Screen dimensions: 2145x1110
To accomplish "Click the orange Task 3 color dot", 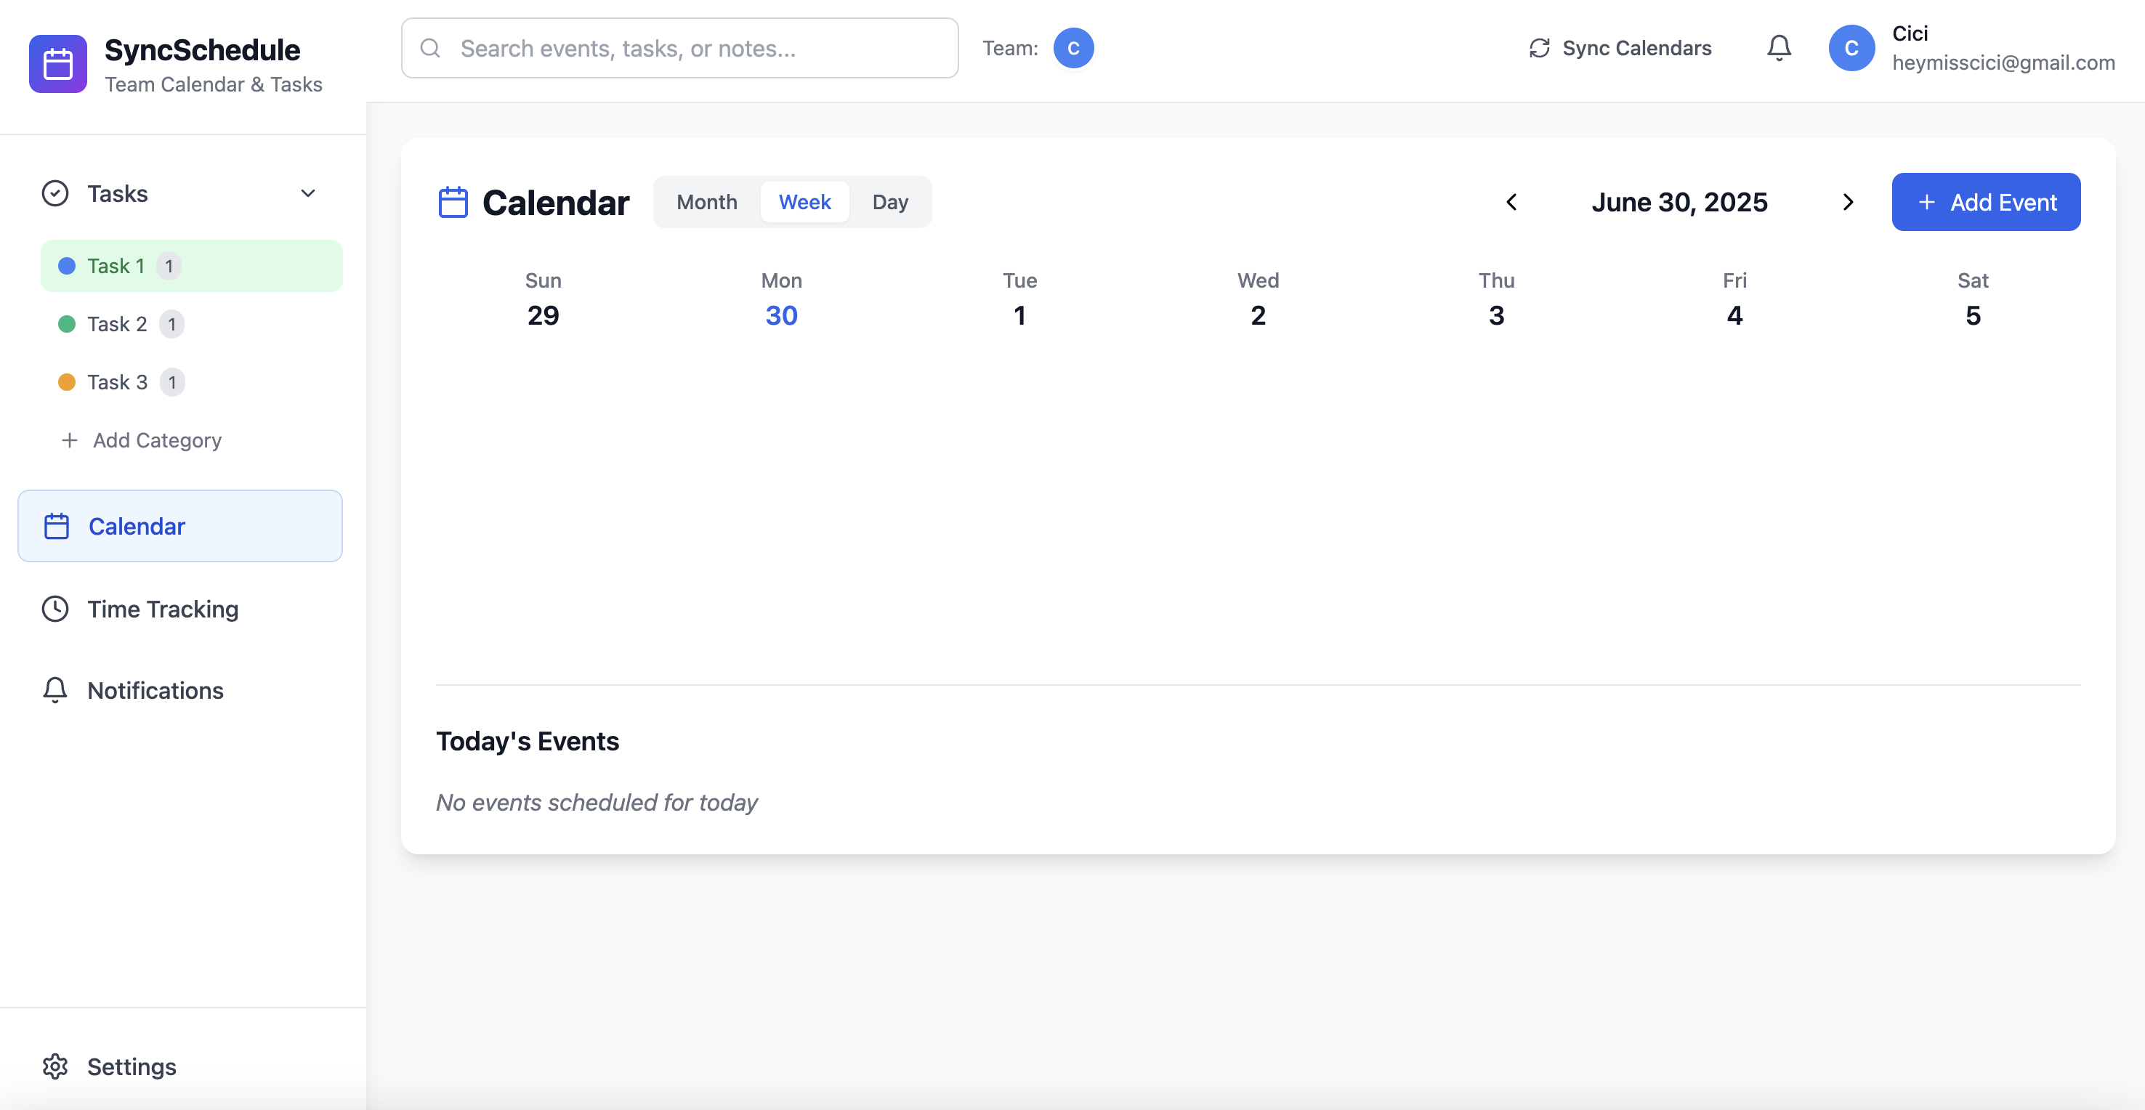I will pyautogui.click(x=67, y=382).
